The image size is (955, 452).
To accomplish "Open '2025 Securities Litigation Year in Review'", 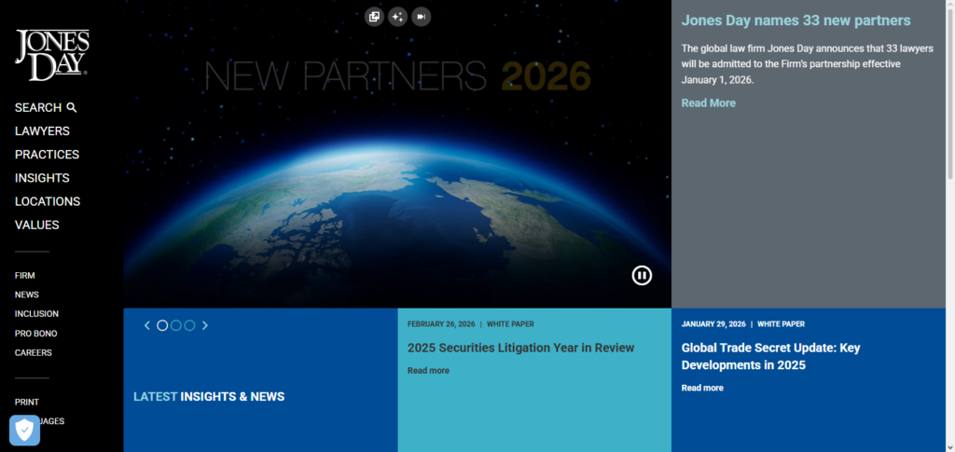I will [520, 348].
